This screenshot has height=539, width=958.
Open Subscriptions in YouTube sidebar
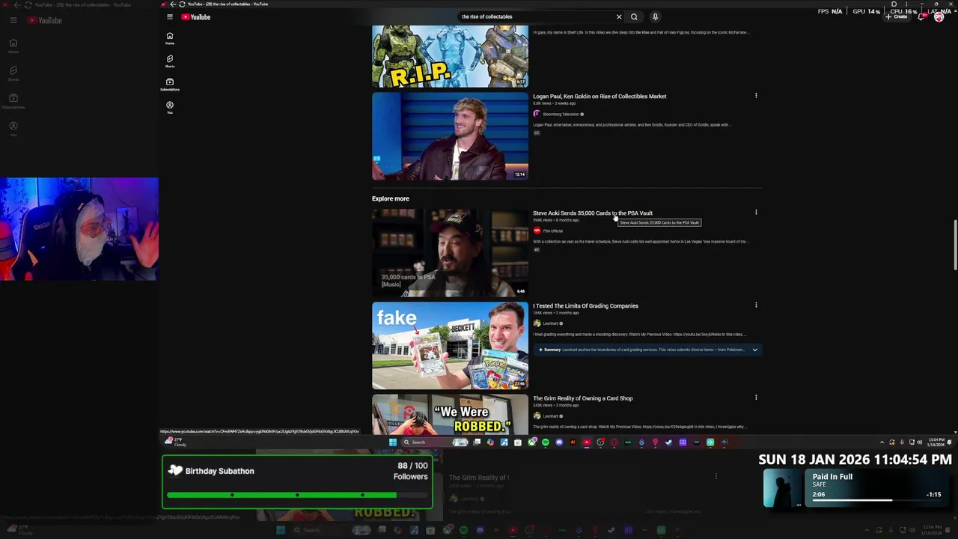coord(170,84)
